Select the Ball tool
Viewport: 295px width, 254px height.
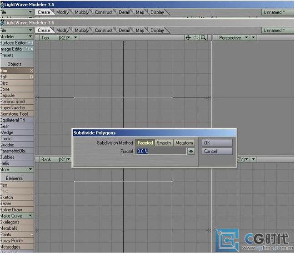(x=17, y=76)
